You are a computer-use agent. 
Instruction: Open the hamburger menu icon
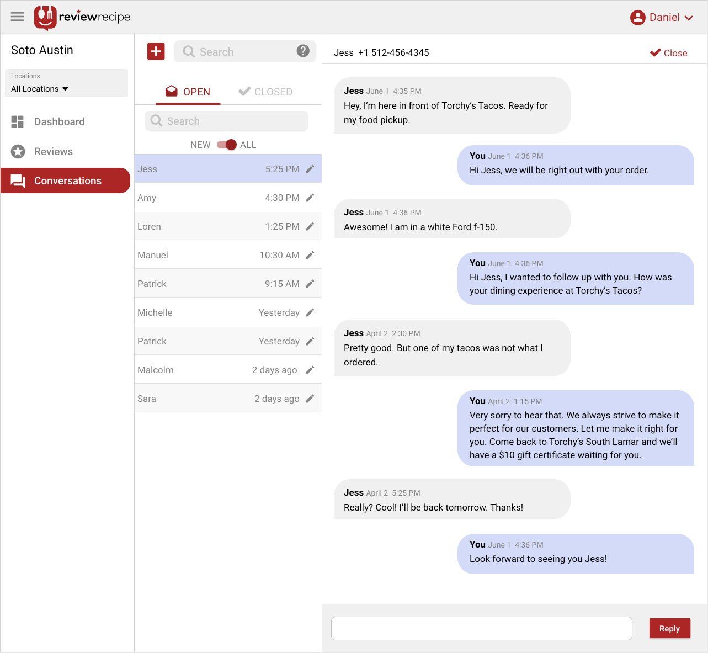(18, 17)
